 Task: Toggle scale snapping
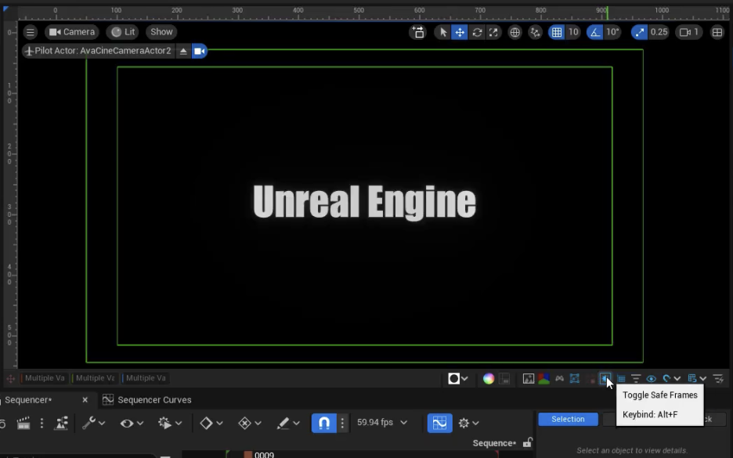pyautogui.click(x=639, y=32)
